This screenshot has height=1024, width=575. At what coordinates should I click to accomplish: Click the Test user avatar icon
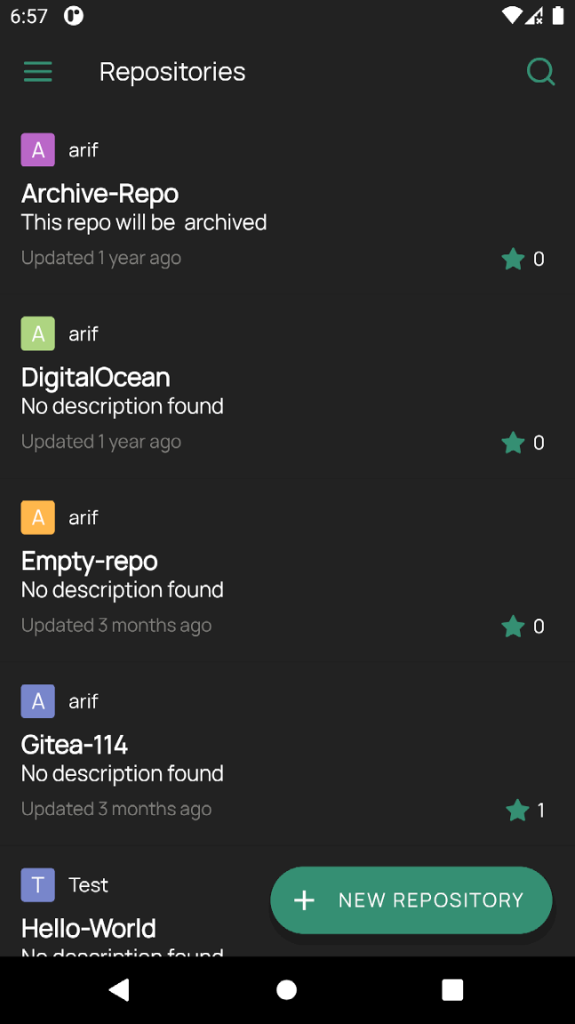(38, 885)
